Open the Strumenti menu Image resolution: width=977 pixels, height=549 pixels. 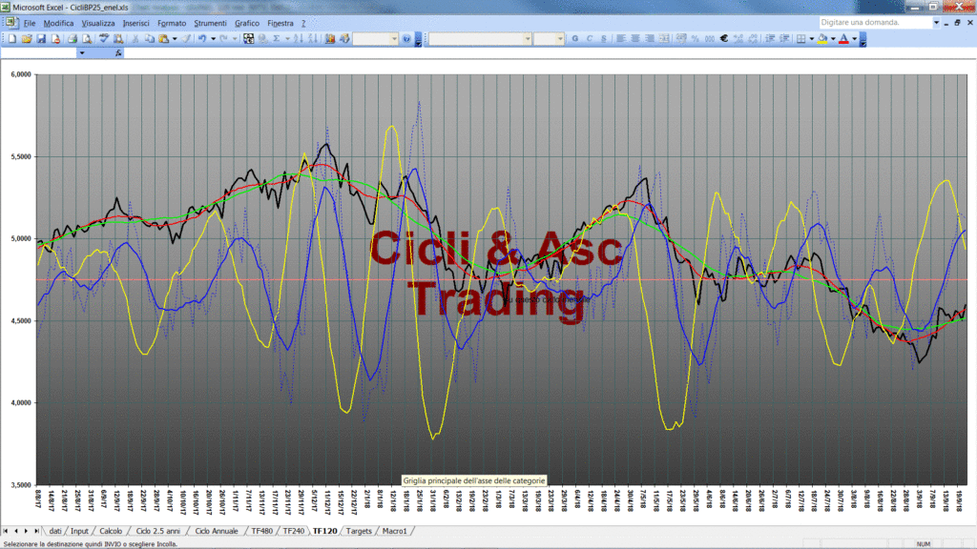210,23
